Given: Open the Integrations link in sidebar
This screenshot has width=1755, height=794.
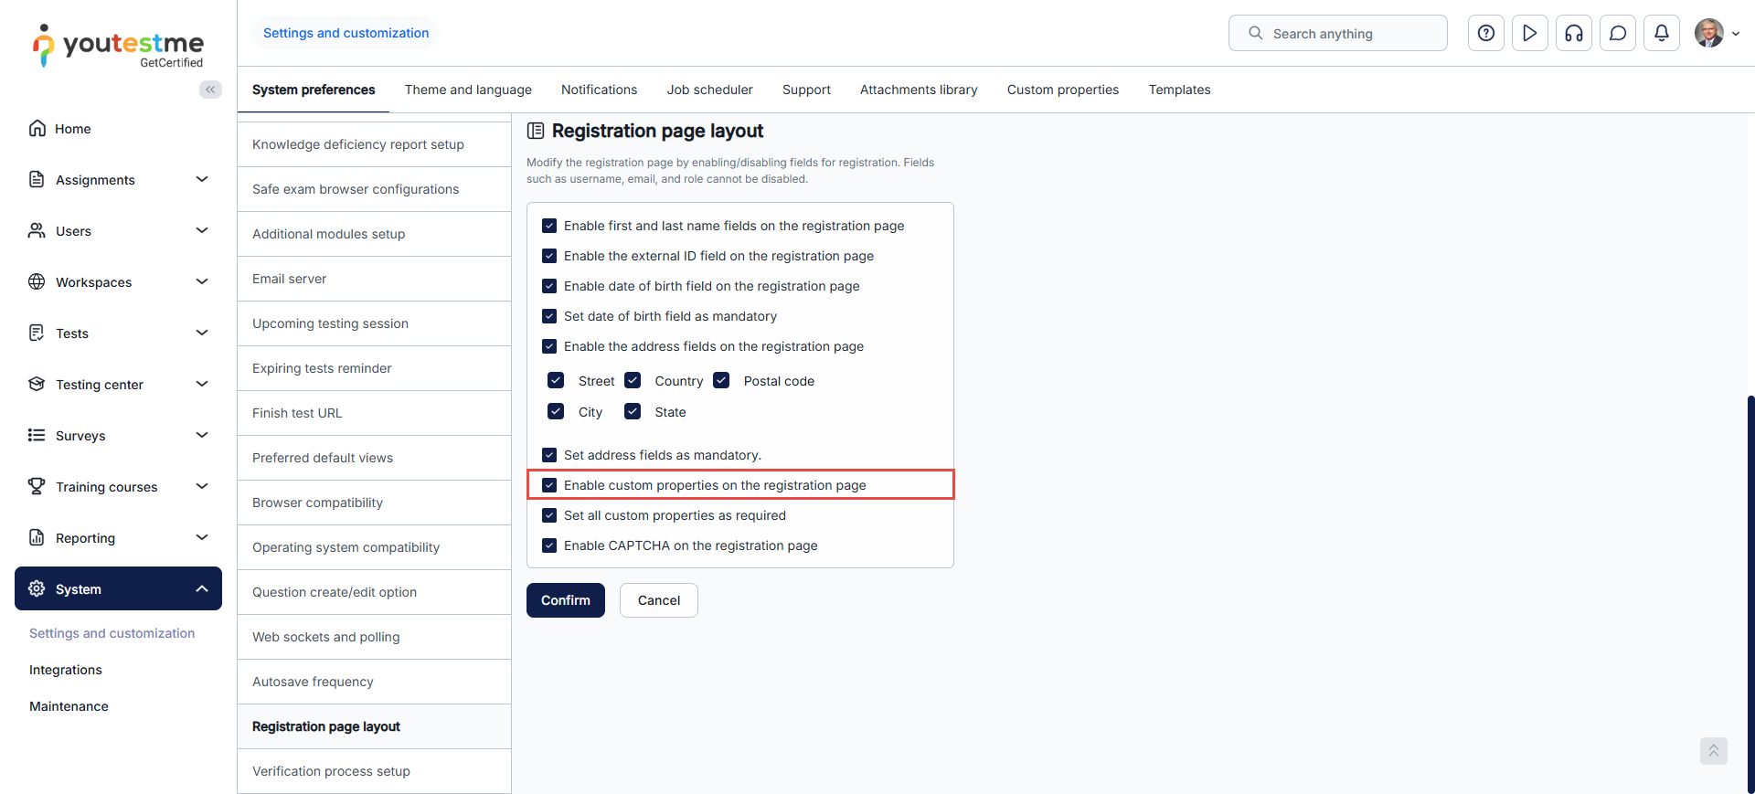Looking at the screenshot, I should tap(66, 670).
